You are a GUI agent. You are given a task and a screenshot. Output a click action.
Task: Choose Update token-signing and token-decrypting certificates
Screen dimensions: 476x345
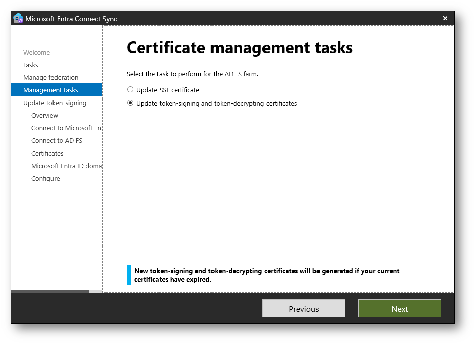130,103
